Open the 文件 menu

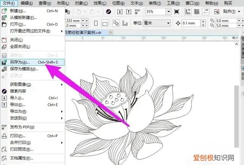(x=9, y=3)
